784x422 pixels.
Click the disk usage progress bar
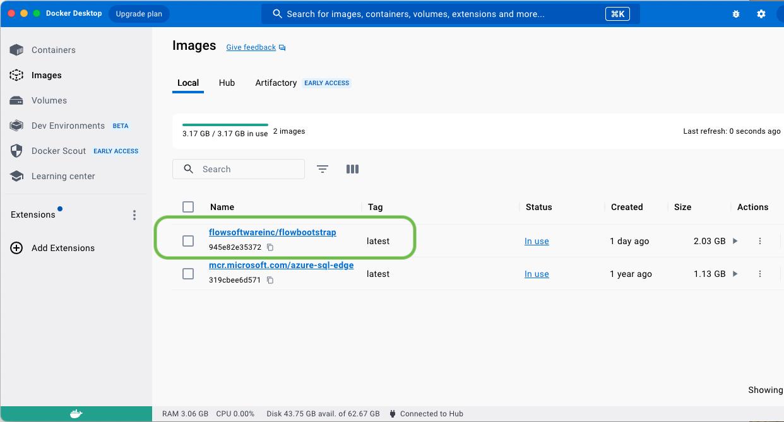pyautogui.click(x=225, y=125)
